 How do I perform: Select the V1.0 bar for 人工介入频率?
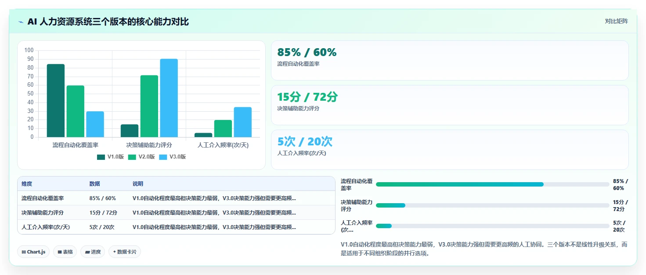203,135
